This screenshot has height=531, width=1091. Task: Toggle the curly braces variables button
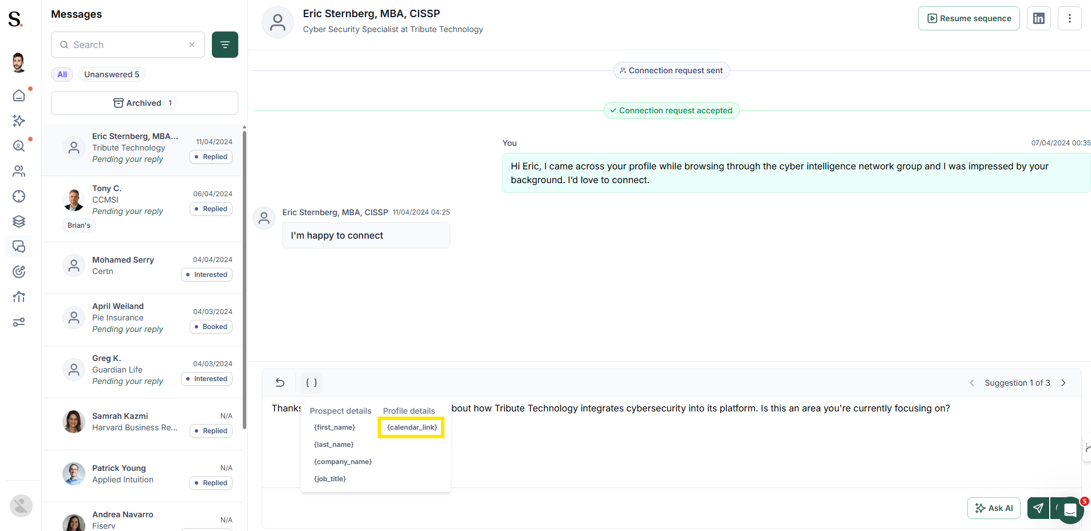click(312, 383)
